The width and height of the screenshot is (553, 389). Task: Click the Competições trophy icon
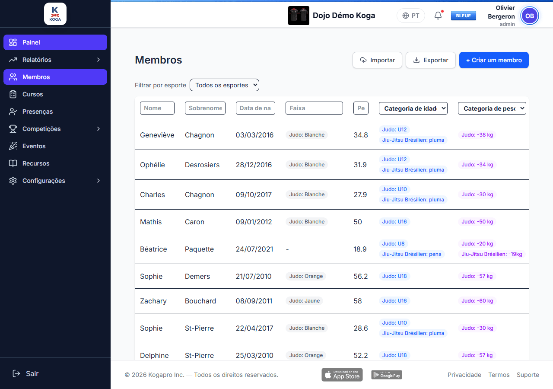pos(13,129)
